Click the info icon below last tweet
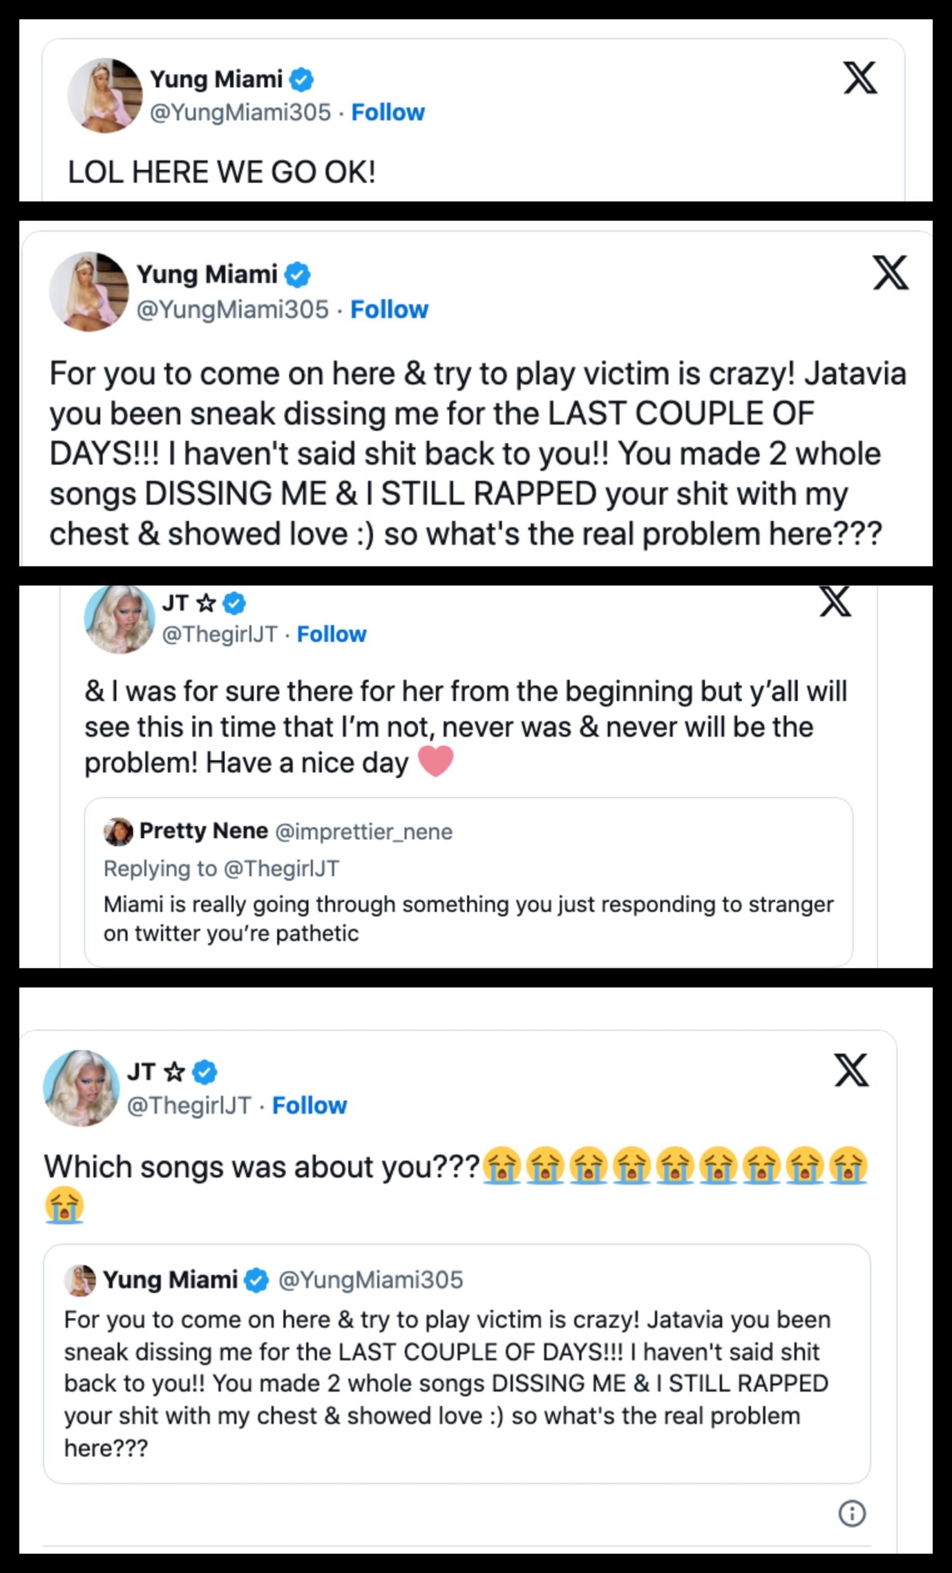This screenshot has height=1573, width=952. (x=852, y=1512)
